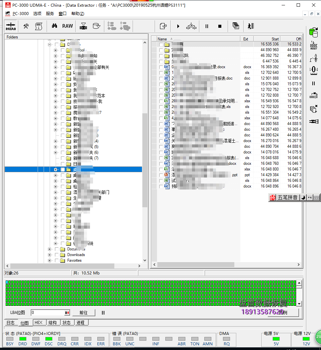
Task: Click the 前往 go button
Action: [x=84, y=313]
